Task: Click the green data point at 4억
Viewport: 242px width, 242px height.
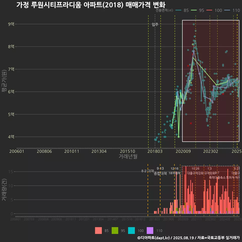Action: (178, 137)
